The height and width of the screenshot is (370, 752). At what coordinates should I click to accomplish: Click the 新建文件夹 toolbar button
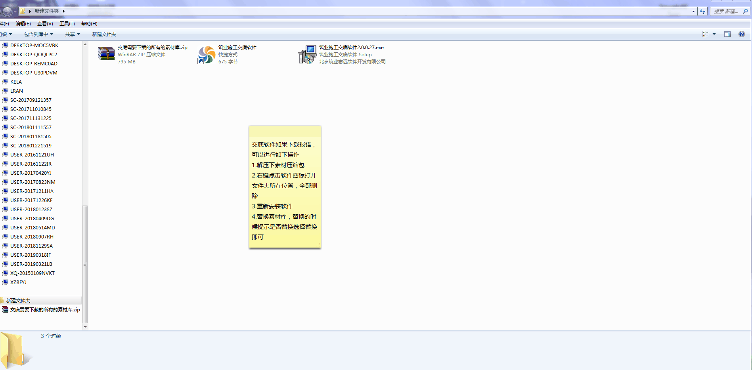[x=104, y=34]
